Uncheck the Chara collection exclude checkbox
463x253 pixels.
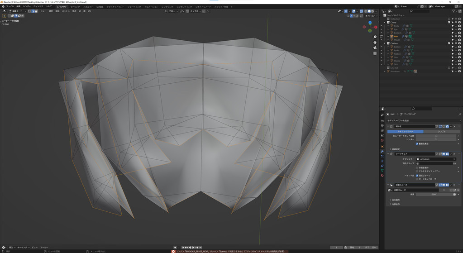pyautogui.click(x=449, y=23)
